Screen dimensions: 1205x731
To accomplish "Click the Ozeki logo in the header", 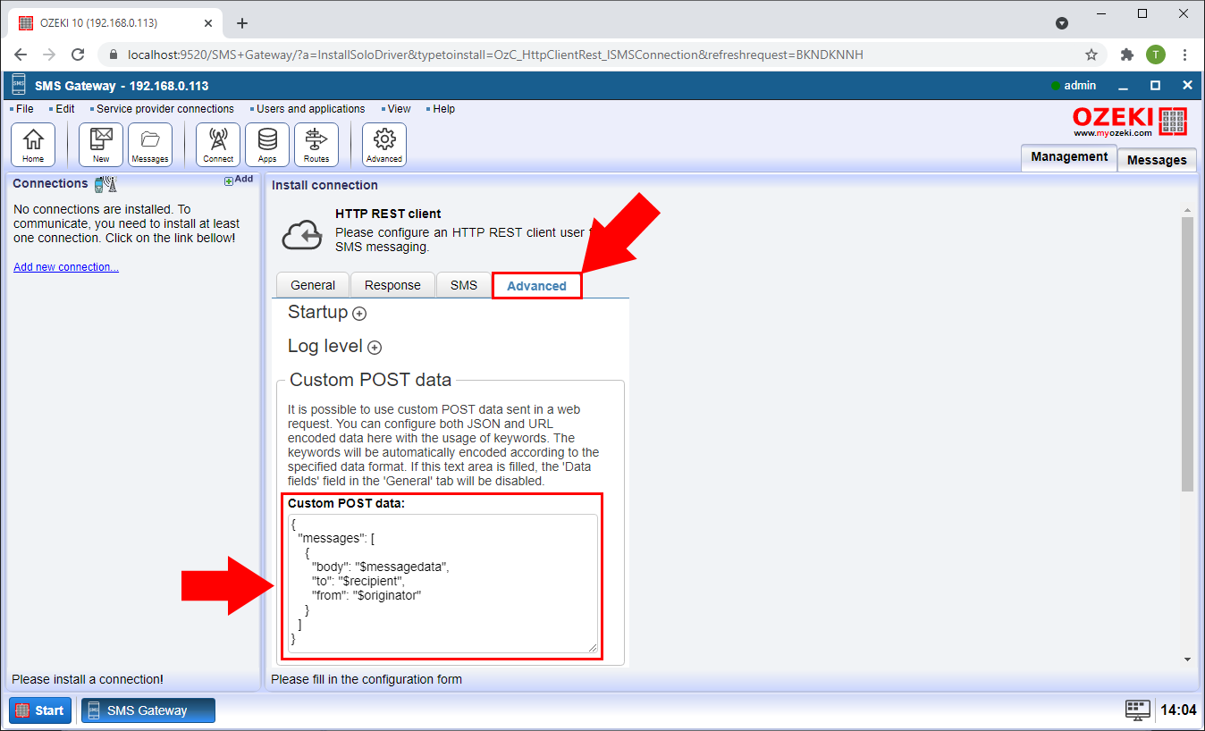I will point(1130,120).
